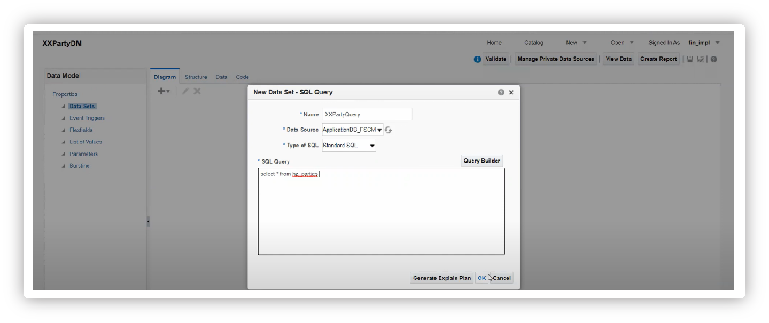Click OK to save the SQL query
769x323 pixels.
tap(481, 277)
